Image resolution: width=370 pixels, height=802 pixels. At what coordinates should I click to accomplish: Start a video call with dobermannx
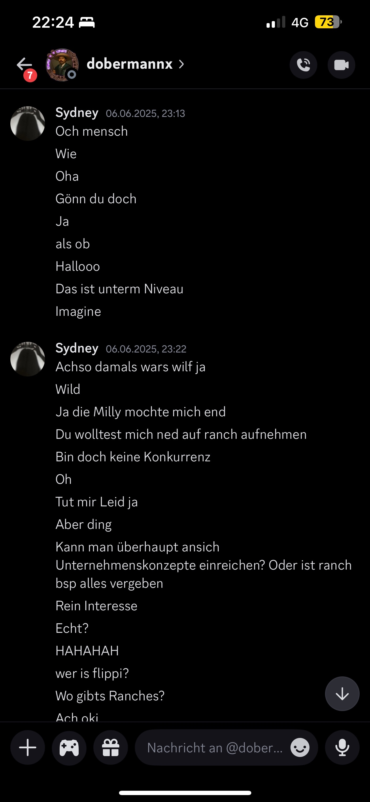click(341, 65)
